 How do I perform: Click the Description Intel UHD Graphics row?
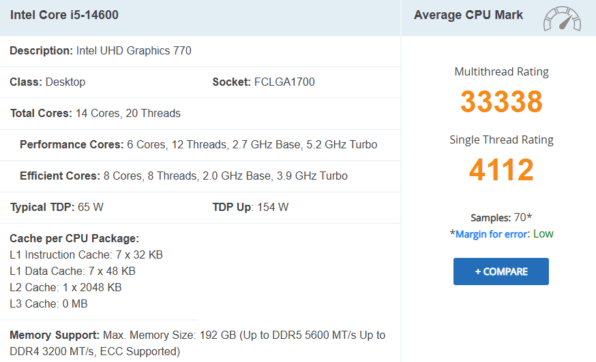point(100,50)
